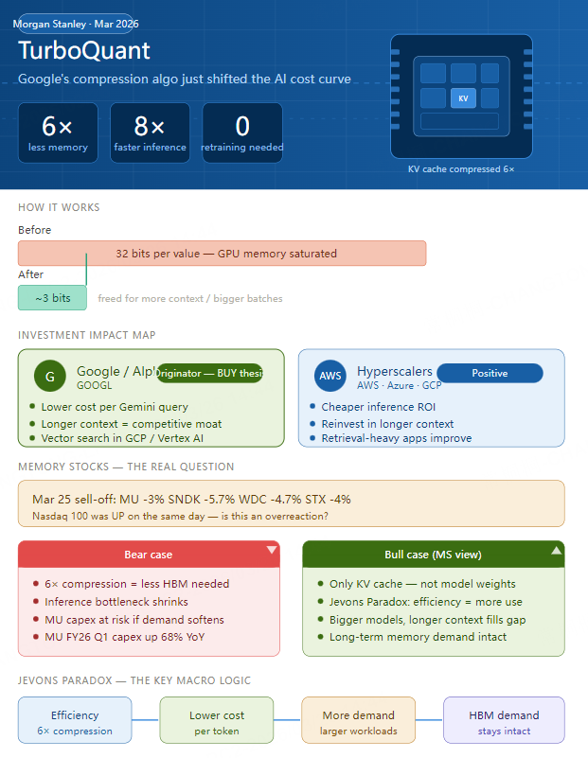The height and width of the screenshot is (758, 588).
Task: Click the Positive badge on Hyperscalers card
Action: (490, 373)
